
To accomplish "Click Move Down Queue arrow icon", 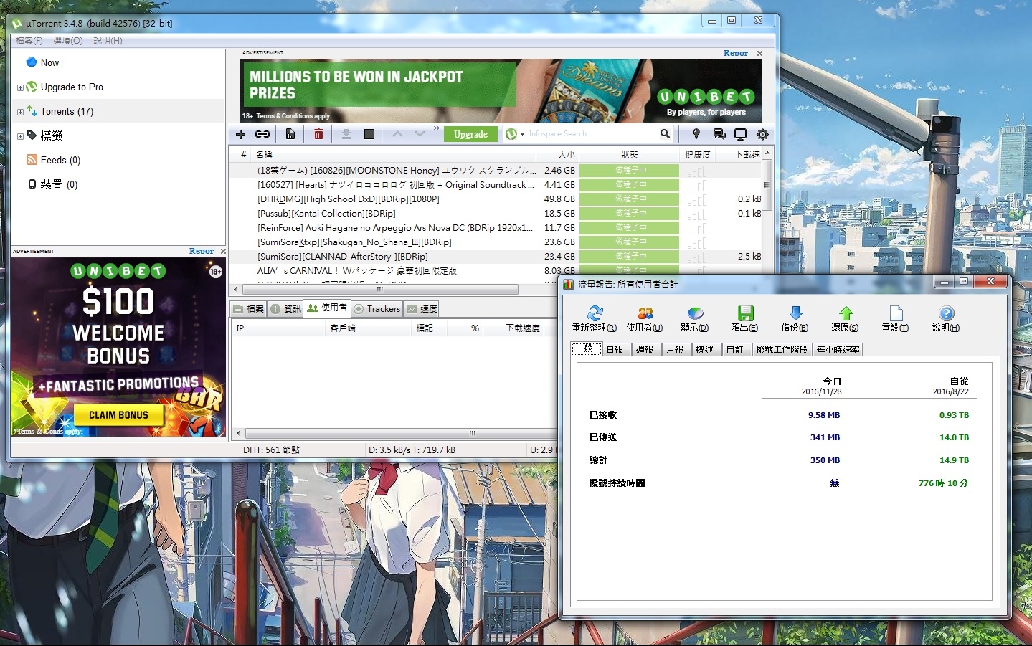I will pos(420,134).
